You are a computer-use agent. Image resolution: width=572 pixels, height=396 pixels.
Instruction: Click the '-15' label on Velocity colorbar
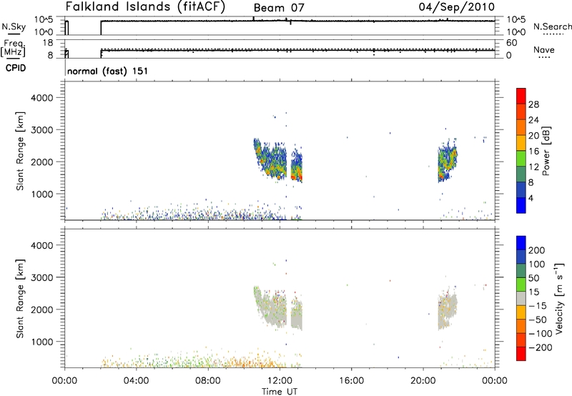point(538,306)
